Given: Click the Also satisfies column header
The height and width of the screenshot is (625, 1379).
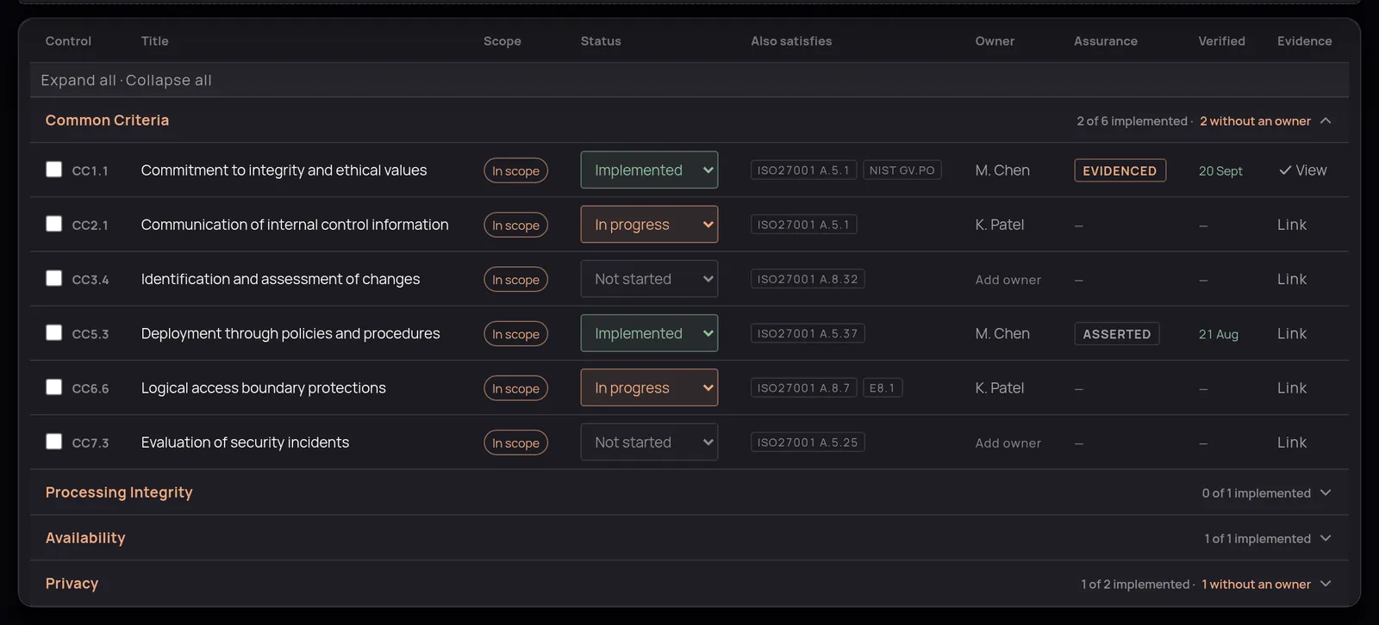Looking at the screenshot, I should pyautogui.click(x=791, y=41).
